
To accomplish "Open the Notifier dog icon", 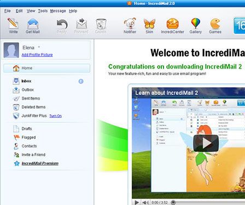I will [x=130, y=24].
